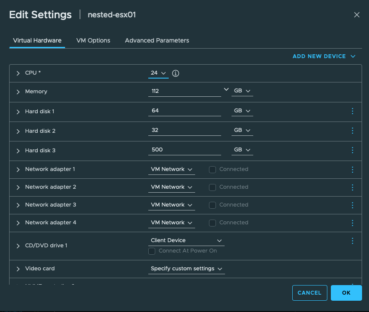The image size is (369, 312).
Task: Open the Memory size presets dropdown arrow
Action: tap(226, 89)
